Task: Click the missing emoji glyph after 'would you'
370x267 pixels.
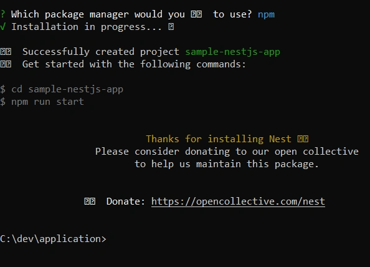Action: [196, 14]
